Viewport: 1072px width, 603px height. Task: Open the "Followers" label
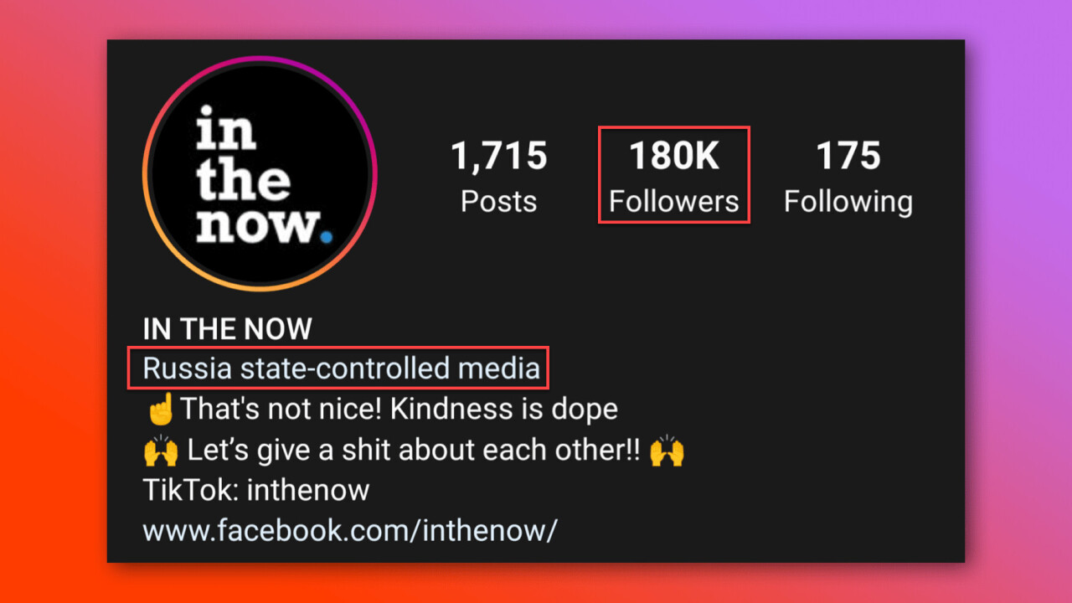tap(674, 202)
